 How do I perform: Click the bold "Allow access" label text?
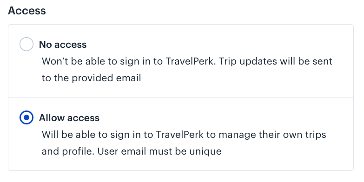click(69, 117)
